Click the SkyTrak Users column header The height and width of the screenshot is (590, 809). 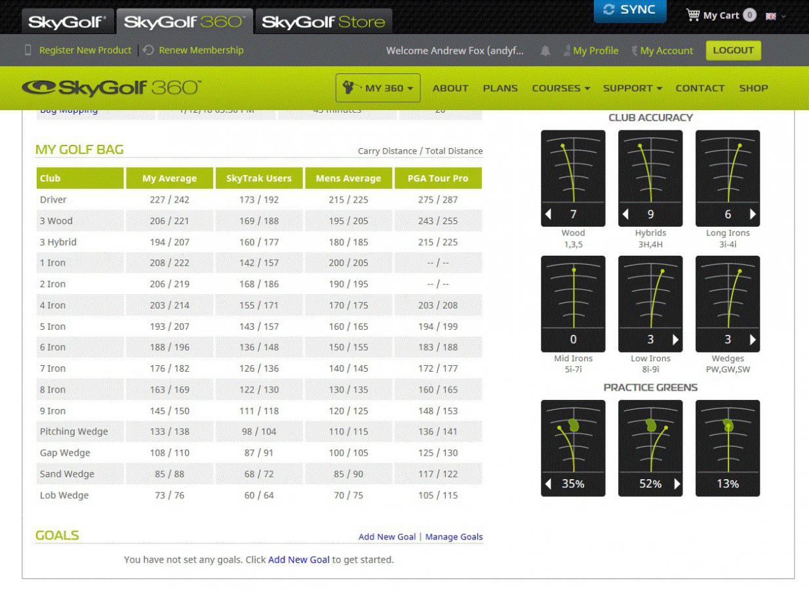coord(259,178)
